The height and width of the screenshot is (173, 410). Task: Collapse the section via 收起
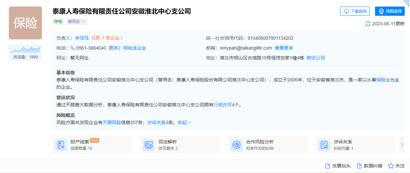coord(184,122)
